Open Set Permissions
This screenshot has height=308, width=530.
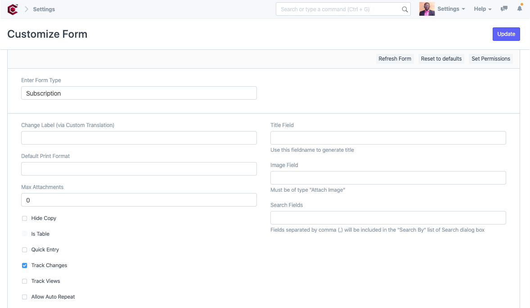490,58
